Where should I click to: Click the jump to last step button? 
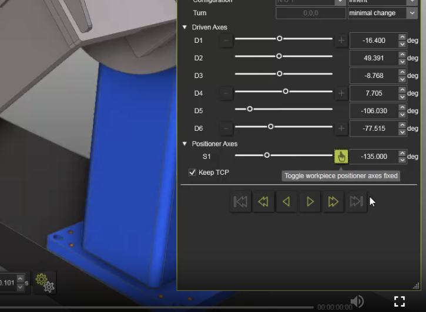356,202
